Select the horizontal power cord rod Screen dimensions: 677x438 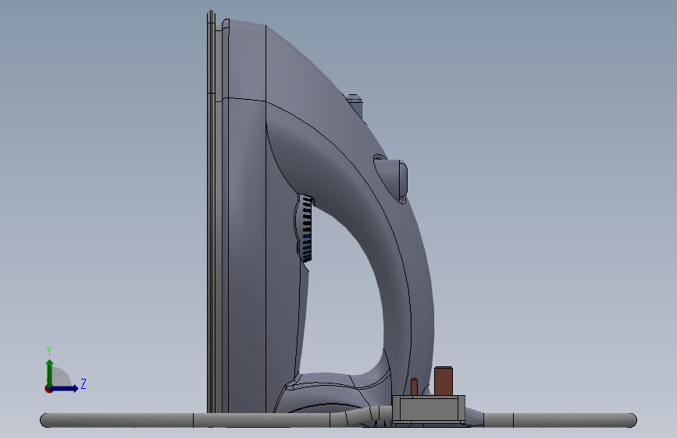tap(338, 420)
